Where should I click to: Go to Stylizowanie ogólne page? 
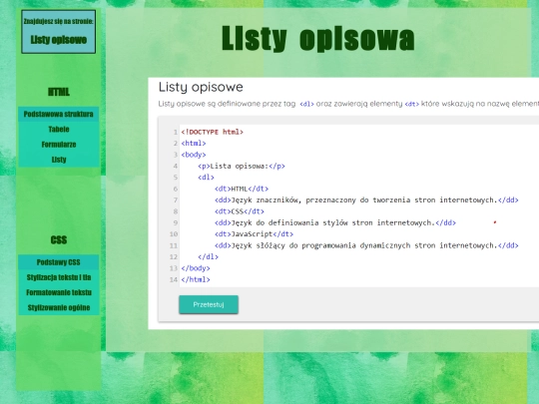(59, 308)
